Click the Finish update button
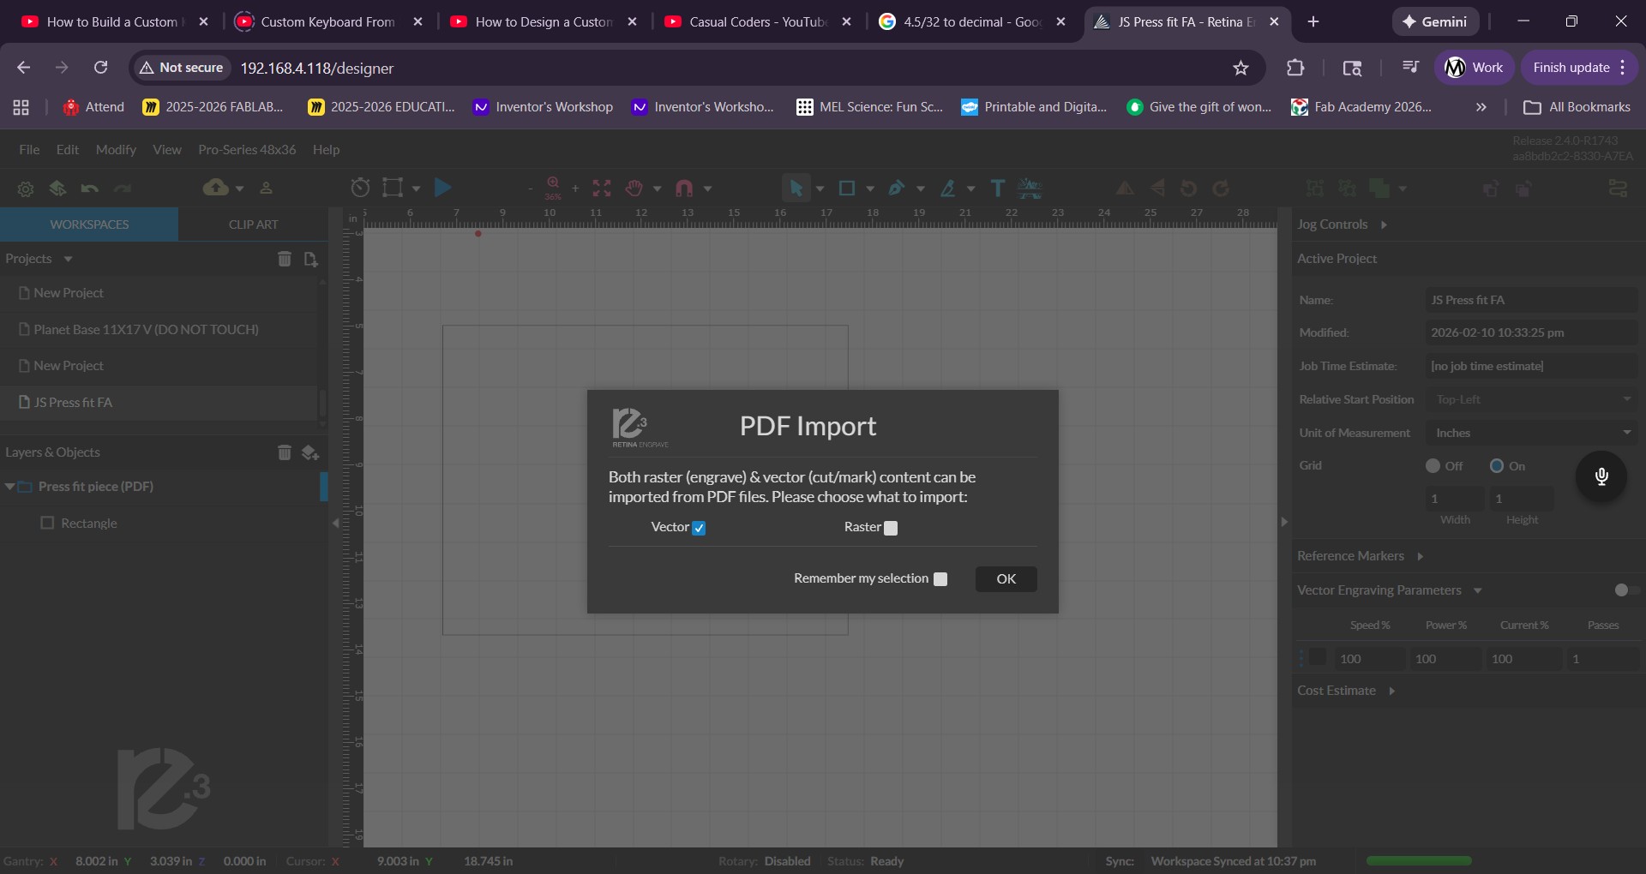This screenshot has width=1646, height=874. (x=1579, y=68)
